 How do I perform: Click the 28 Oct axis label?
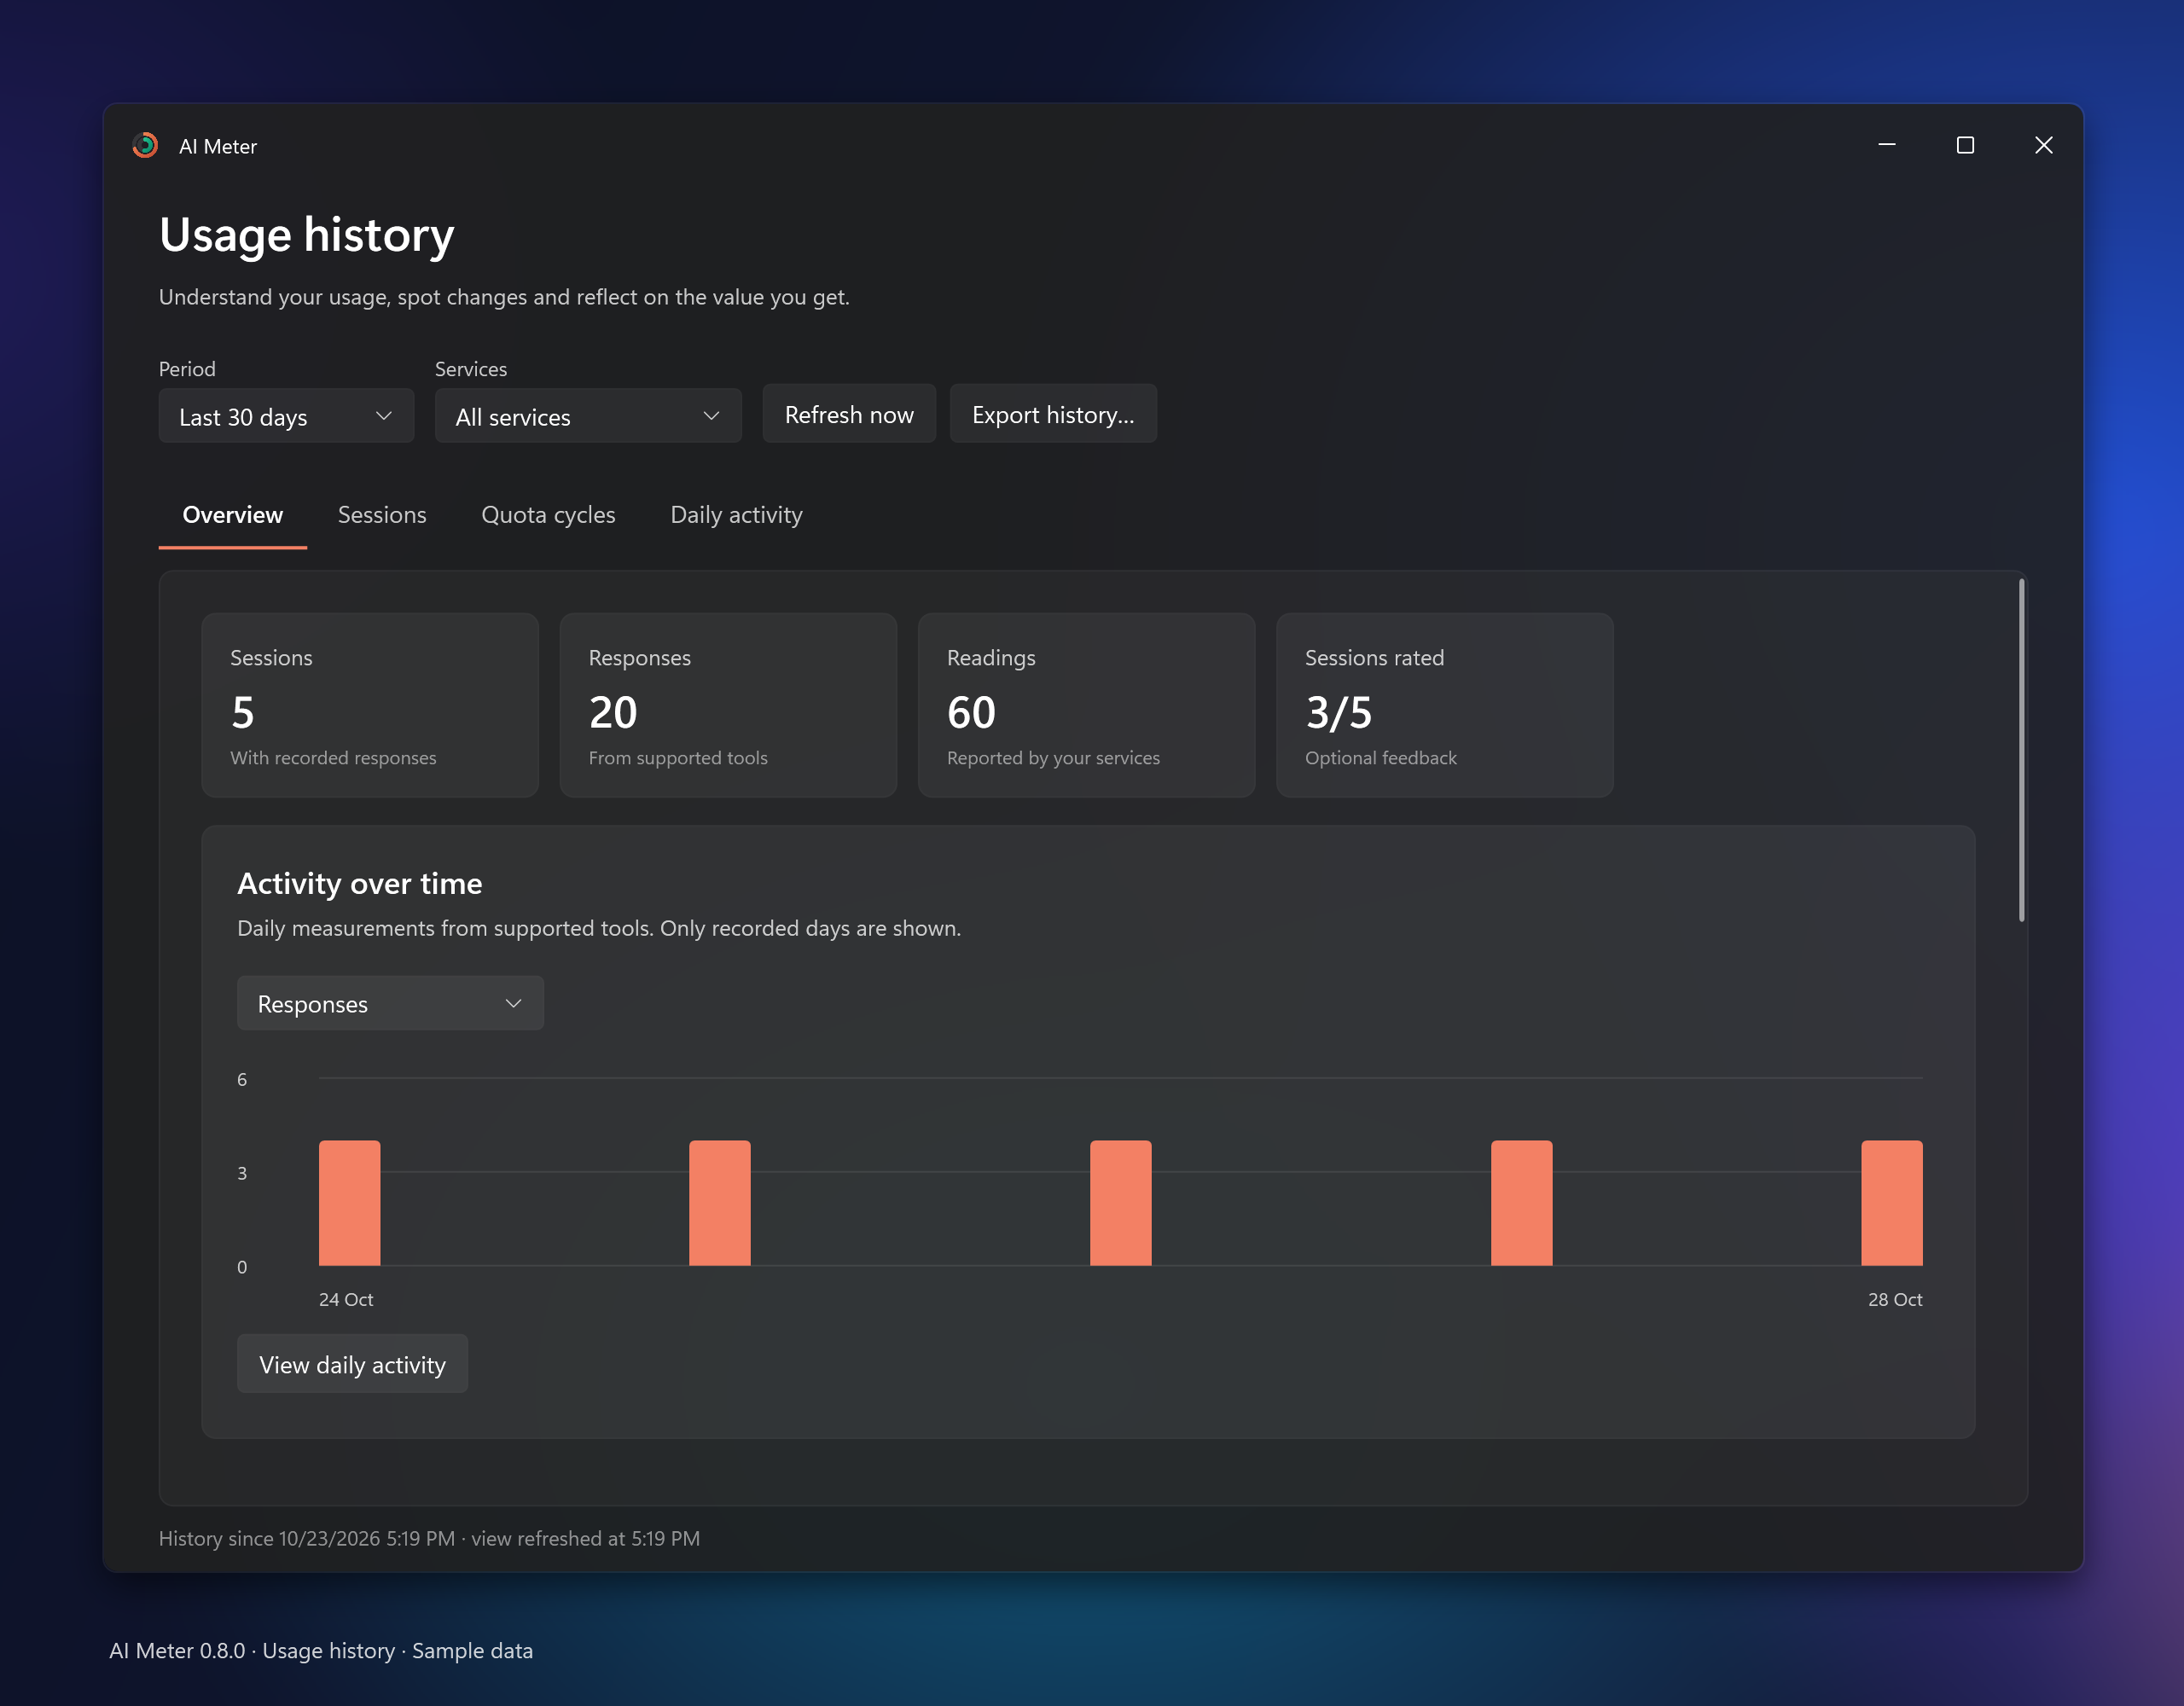(1895, 1299)
